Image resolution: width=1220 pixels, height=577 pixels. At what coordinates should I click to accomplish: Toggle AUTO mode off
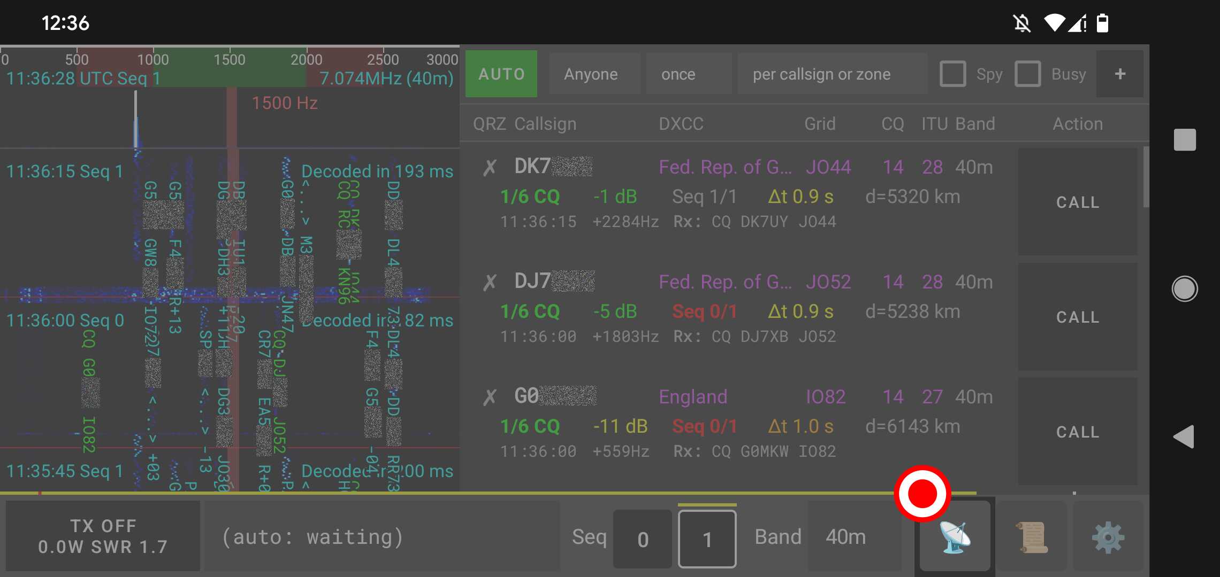click(501, 74)
